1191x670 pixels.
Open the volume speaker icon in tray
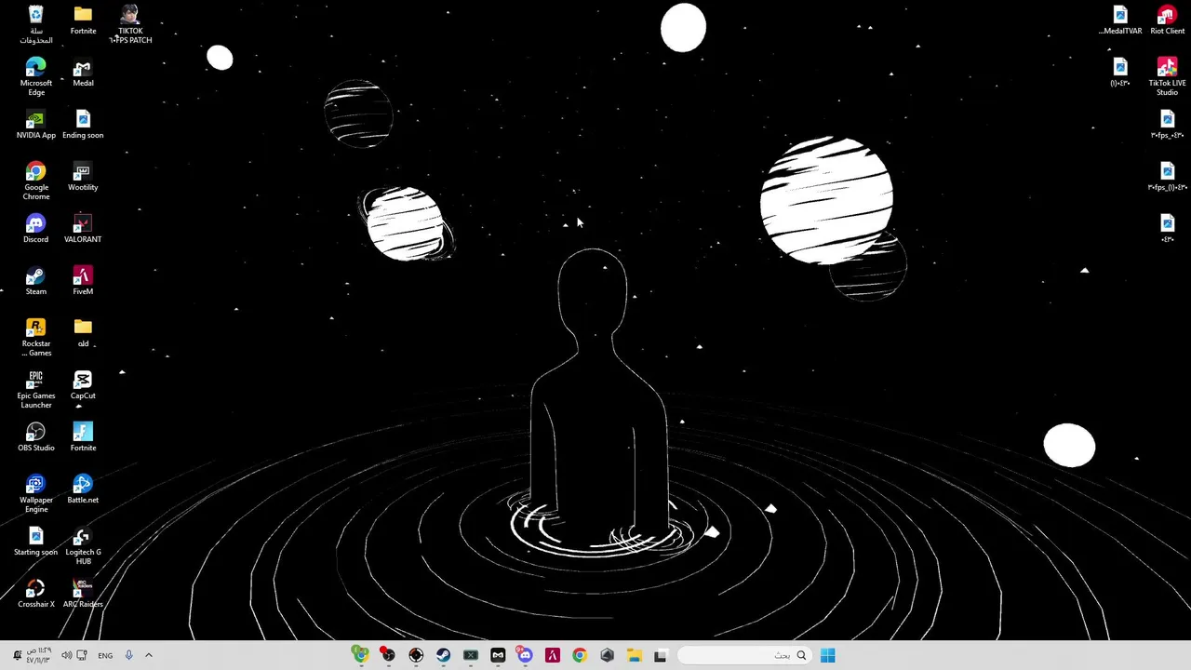[66, 655]
